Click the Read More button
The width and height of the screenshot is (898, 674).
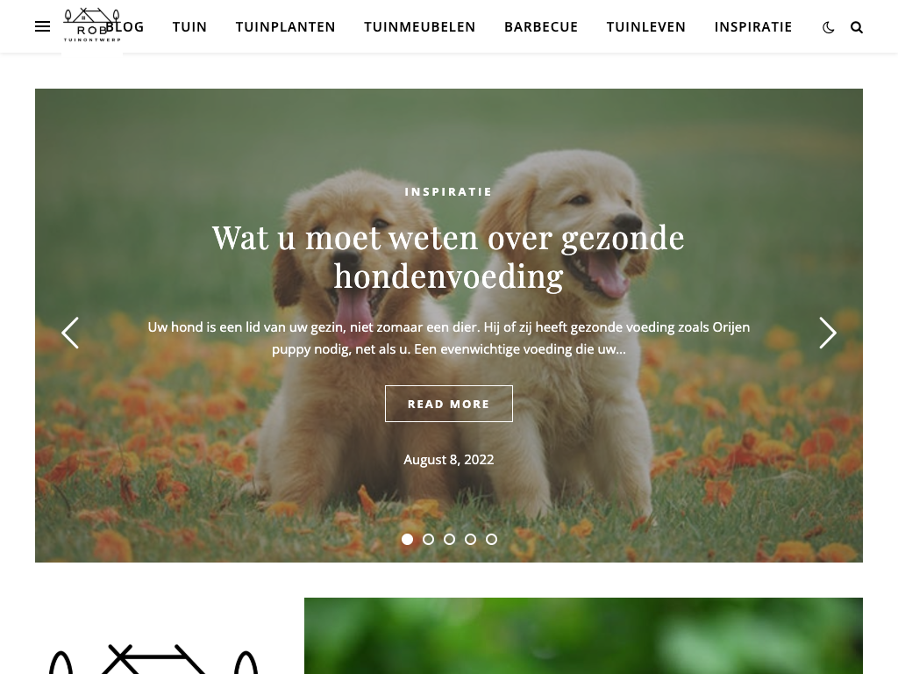449,404
